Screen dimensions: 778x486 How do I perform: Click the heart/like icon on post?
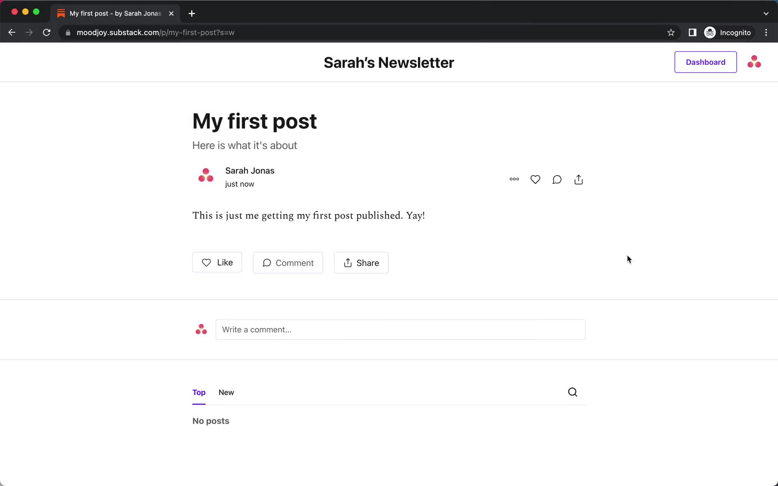pyautogui.click(x=535, y=179)
